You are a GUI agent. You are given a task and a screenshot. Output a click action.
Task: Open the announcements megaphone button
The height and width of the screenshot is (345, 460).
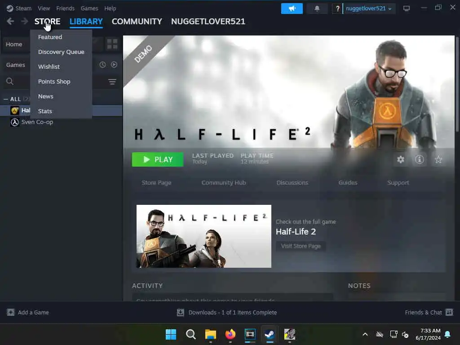tap(292, 9)
